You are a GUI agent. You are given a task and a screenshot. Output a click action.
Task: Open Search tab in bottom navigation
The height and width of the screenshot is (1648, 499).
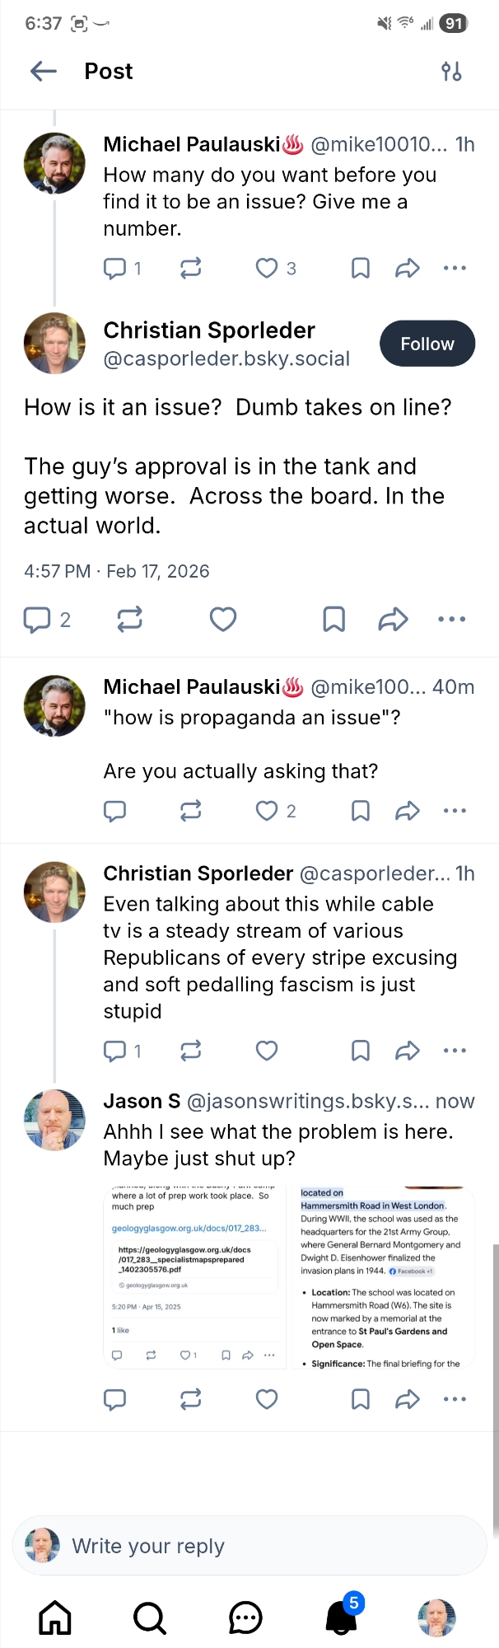click(150, 1618)
